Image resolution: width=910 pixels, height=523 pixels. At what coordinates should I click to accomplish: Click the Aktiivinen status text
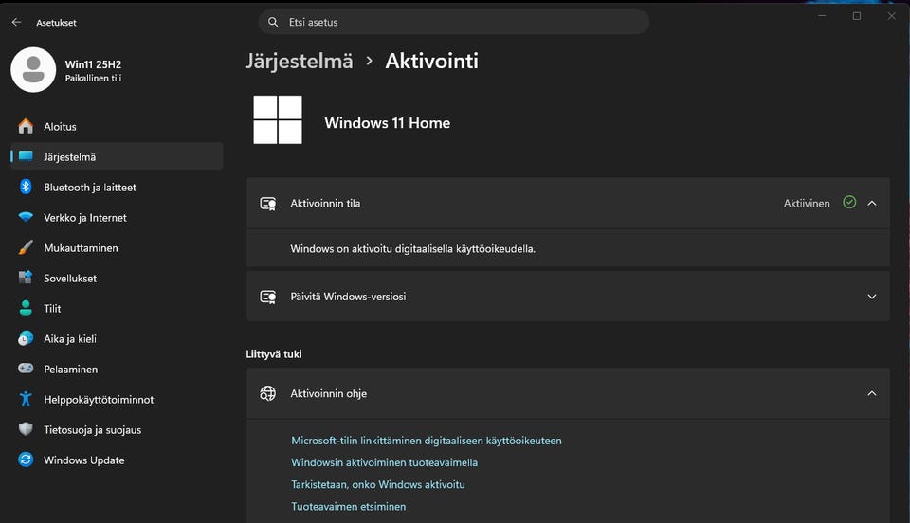click(x=807, y=204)
